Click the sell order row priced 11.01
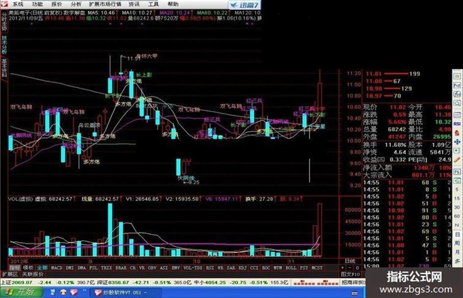This screenshot has height=298, width=463. click(393, 73)
